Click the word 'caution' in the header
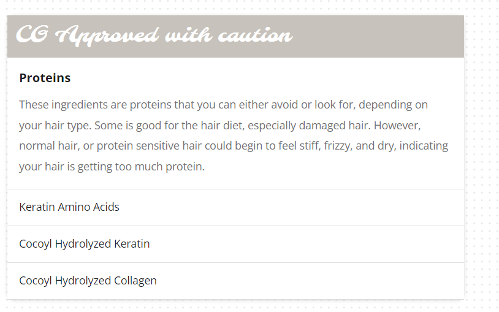 [x=255, y=35]
